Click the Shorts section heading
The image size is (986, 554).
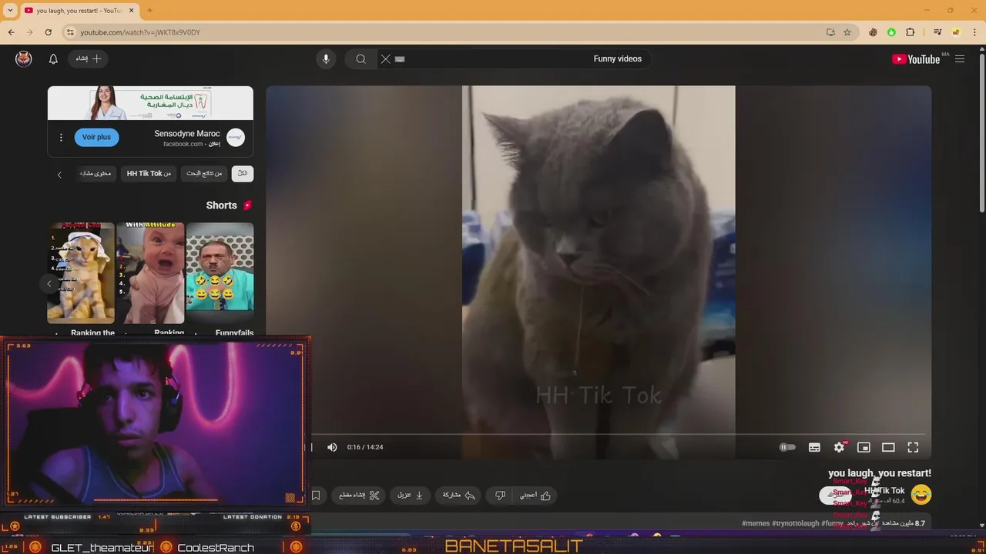pos(221,205)
